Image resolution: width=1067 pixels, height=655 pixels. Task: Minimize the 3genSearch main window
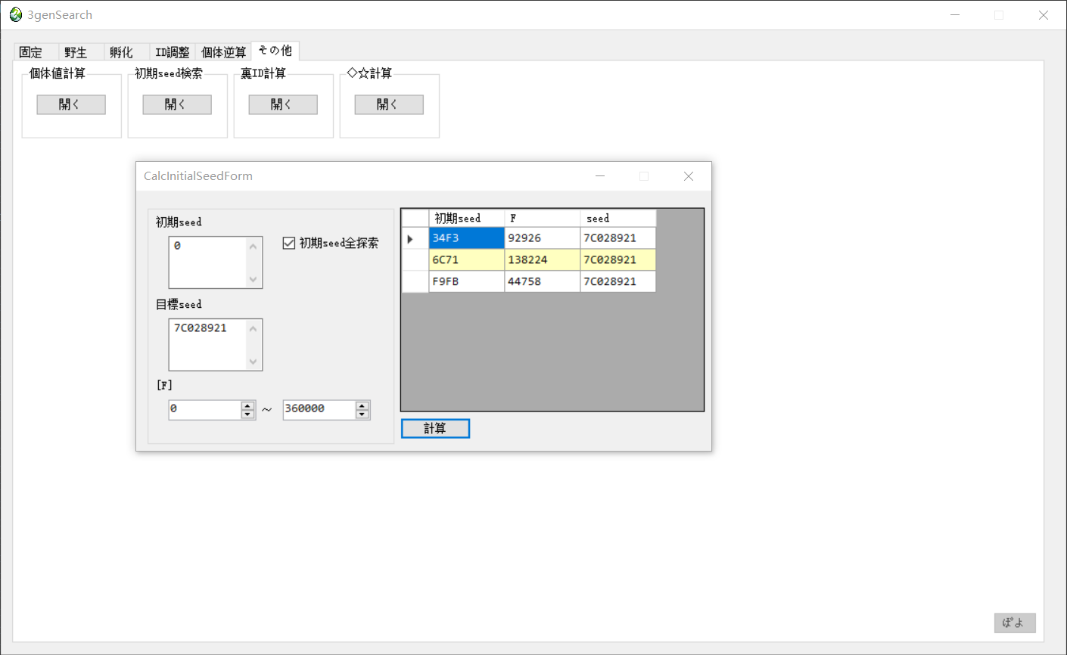coord(955,15)
